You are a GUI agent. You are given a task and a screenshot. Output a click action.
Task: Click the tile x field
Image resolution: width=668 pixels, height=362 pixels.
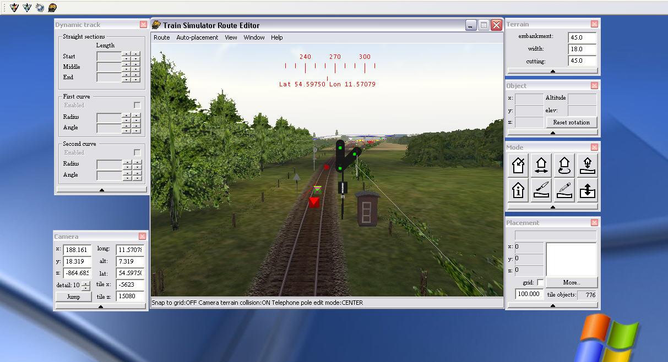pos(130,284)
